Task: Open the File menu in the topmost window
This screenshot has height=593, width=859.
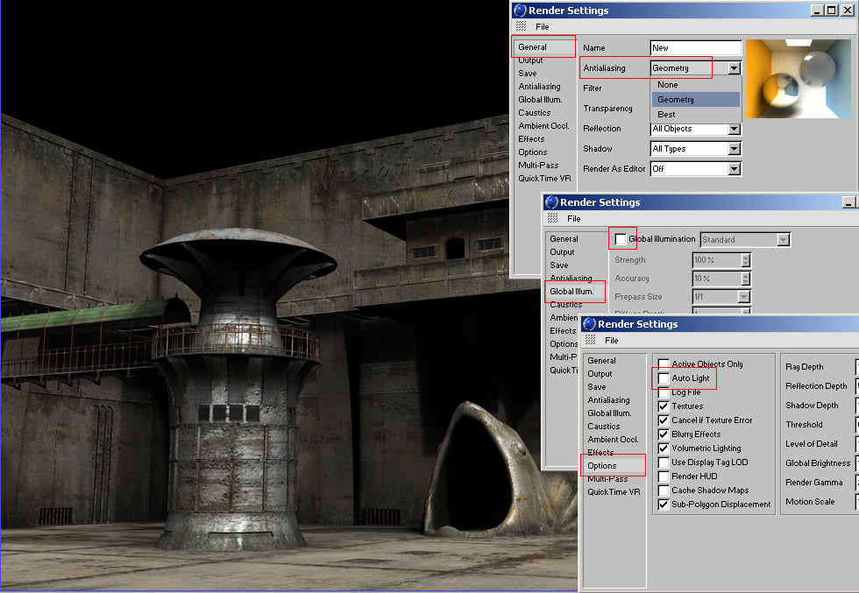Action: [543, 27]
